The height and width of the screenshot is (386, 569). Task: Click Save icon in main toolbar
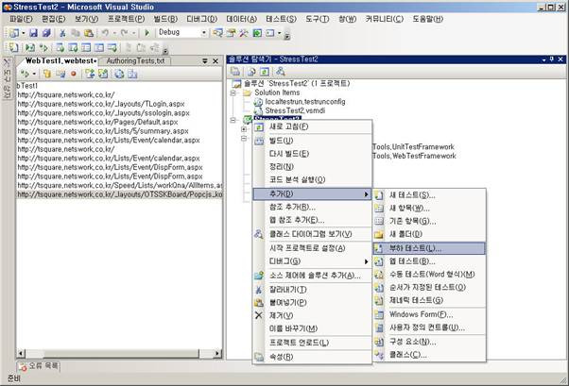(x=33, y=33)
